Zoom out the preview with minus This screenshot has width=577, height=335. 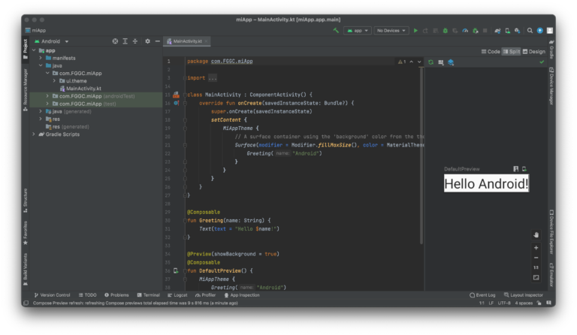point(536,258)
